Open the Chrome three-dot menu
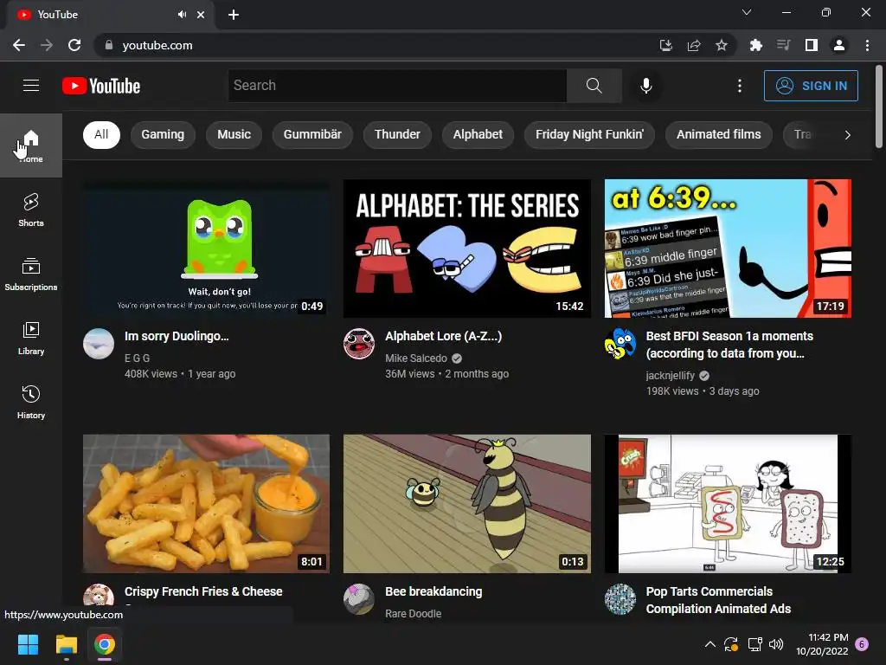The image size is (886, 665). (x=867, y=45)
